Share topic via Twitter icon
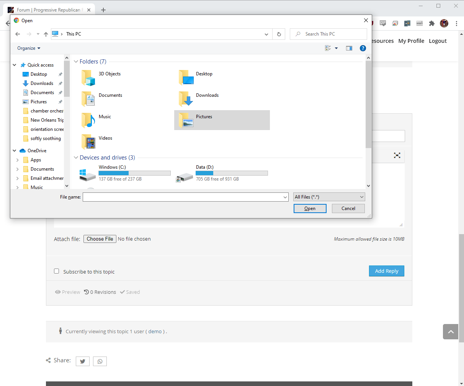The height and width of the screenshot is (386, 464). 83,361
